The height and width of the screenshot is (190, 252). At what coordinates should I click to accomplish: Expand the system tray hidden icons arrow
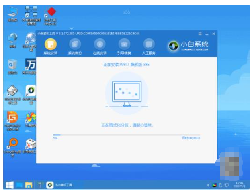(208, 185)
